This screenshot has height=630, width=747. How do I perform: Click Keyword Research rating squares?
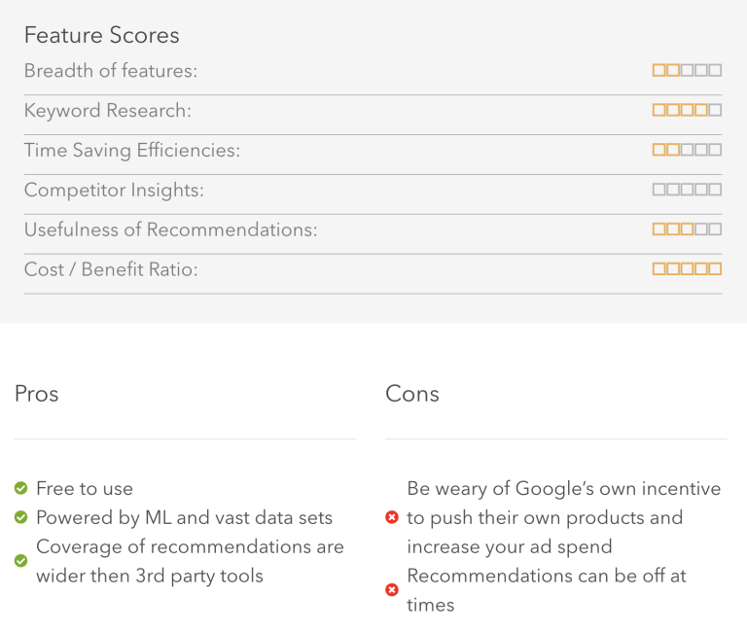tap(687, 110)
